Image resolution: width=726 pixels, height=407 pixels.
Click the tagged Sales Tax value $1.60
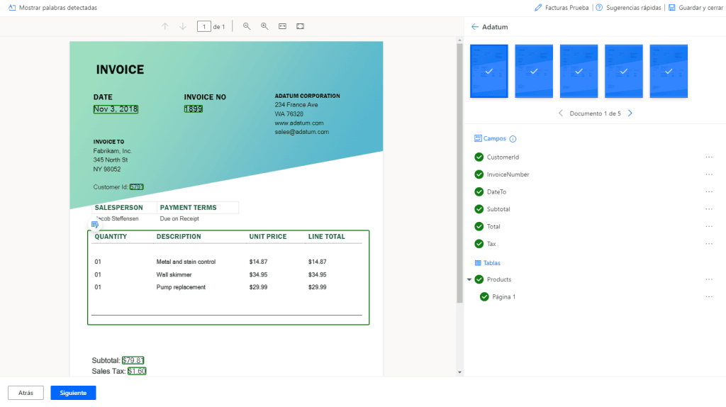click(x=137, y=371)
